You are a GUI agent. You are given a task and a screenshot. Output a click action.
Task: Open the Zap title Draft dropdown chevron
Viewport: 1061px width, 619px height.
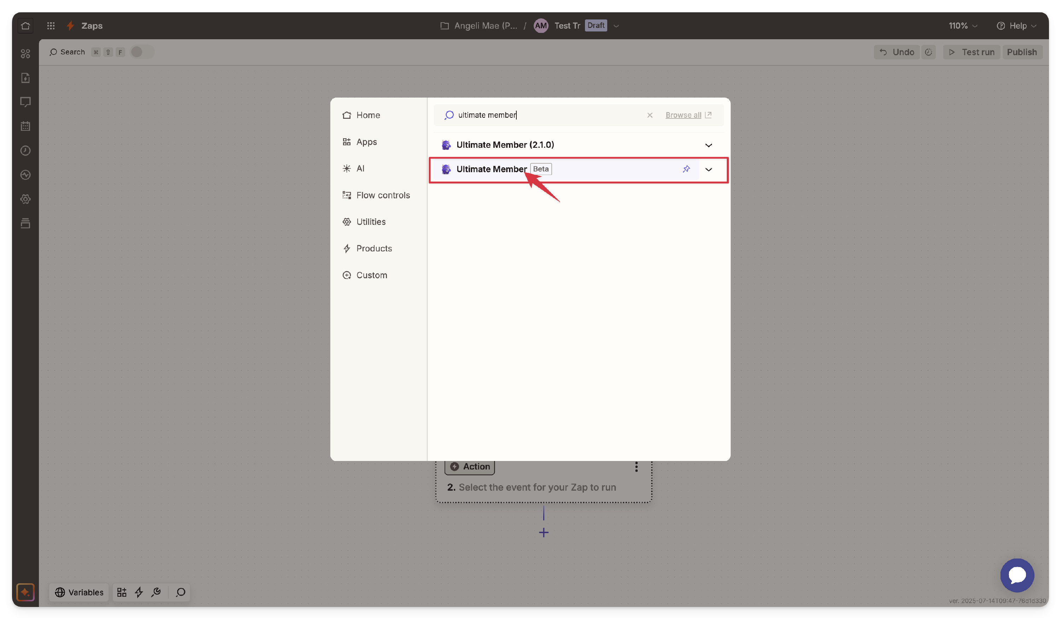pos(616,26)
